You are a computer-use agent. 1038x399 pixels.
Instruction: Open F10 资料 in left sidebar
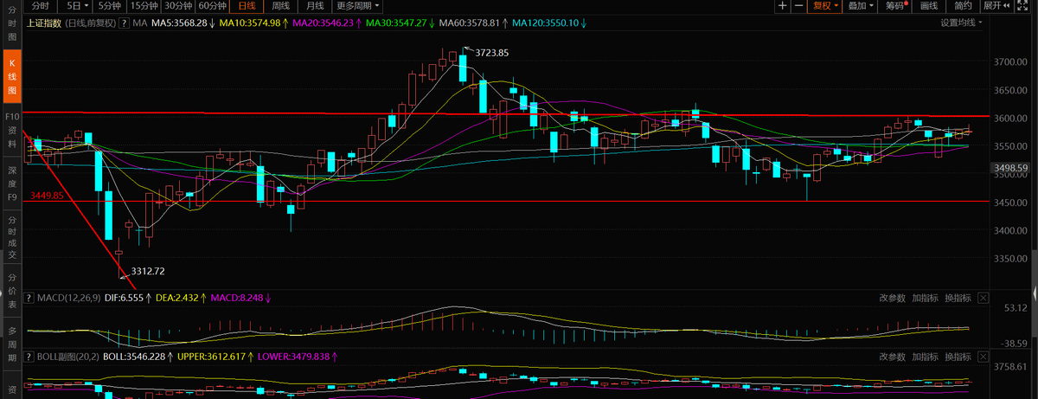[x=12, y=123]
